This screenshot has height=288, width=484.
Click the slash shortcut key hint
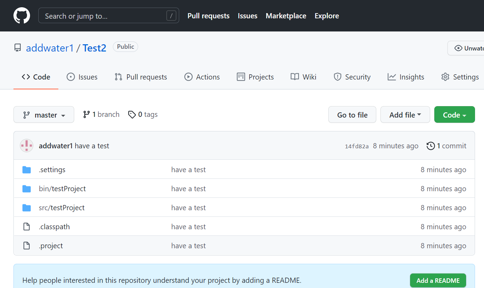(171, 16)
